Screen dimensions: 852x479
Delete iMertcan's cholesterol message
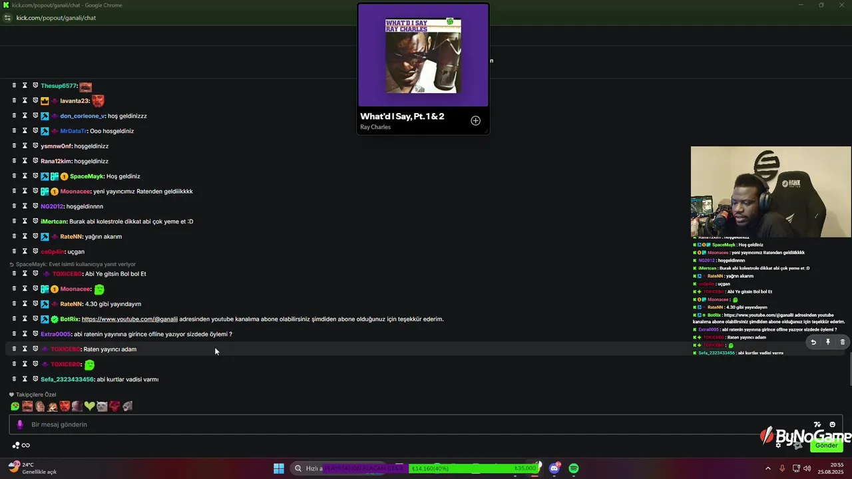(x=14, y=221)
